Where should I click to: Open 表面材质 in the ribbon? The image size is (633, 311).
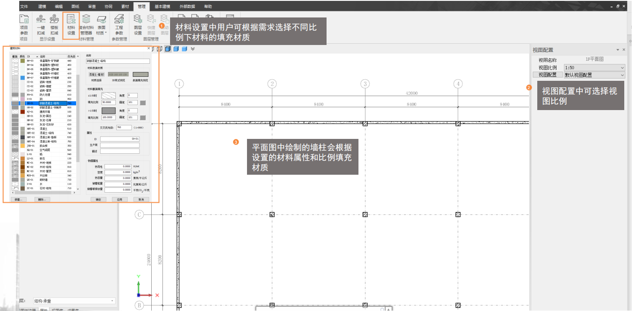101,25
